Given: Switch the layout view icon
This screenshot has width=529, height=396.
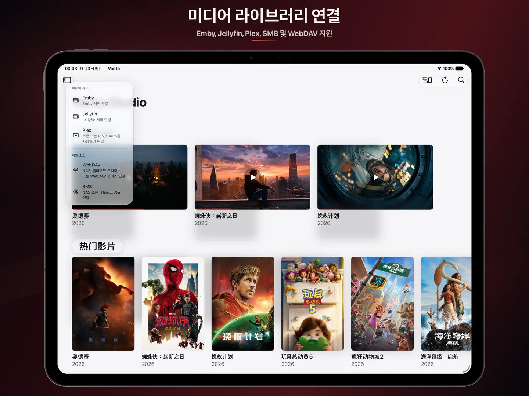Looking at the screenshot, I should tap(427, 80).
